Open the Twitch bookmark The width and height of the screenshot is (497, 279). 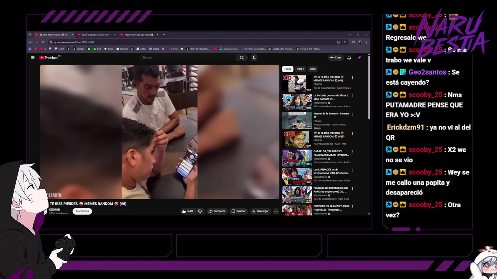click(59, 49)
